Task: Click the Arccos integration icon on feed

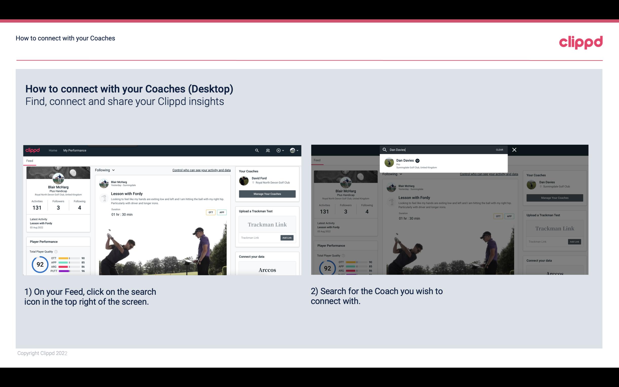Action: (267, 270)
